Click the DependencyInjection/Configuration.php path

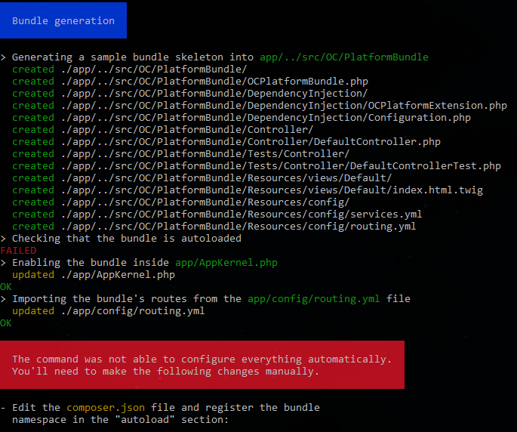[x=266, y=117]
